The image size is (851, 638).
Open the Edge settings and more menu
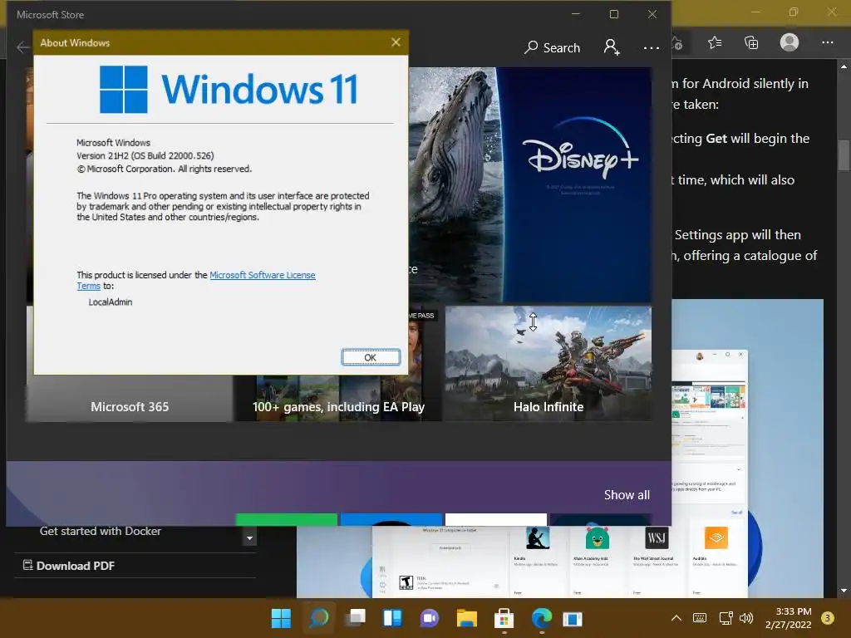(827, 42)
